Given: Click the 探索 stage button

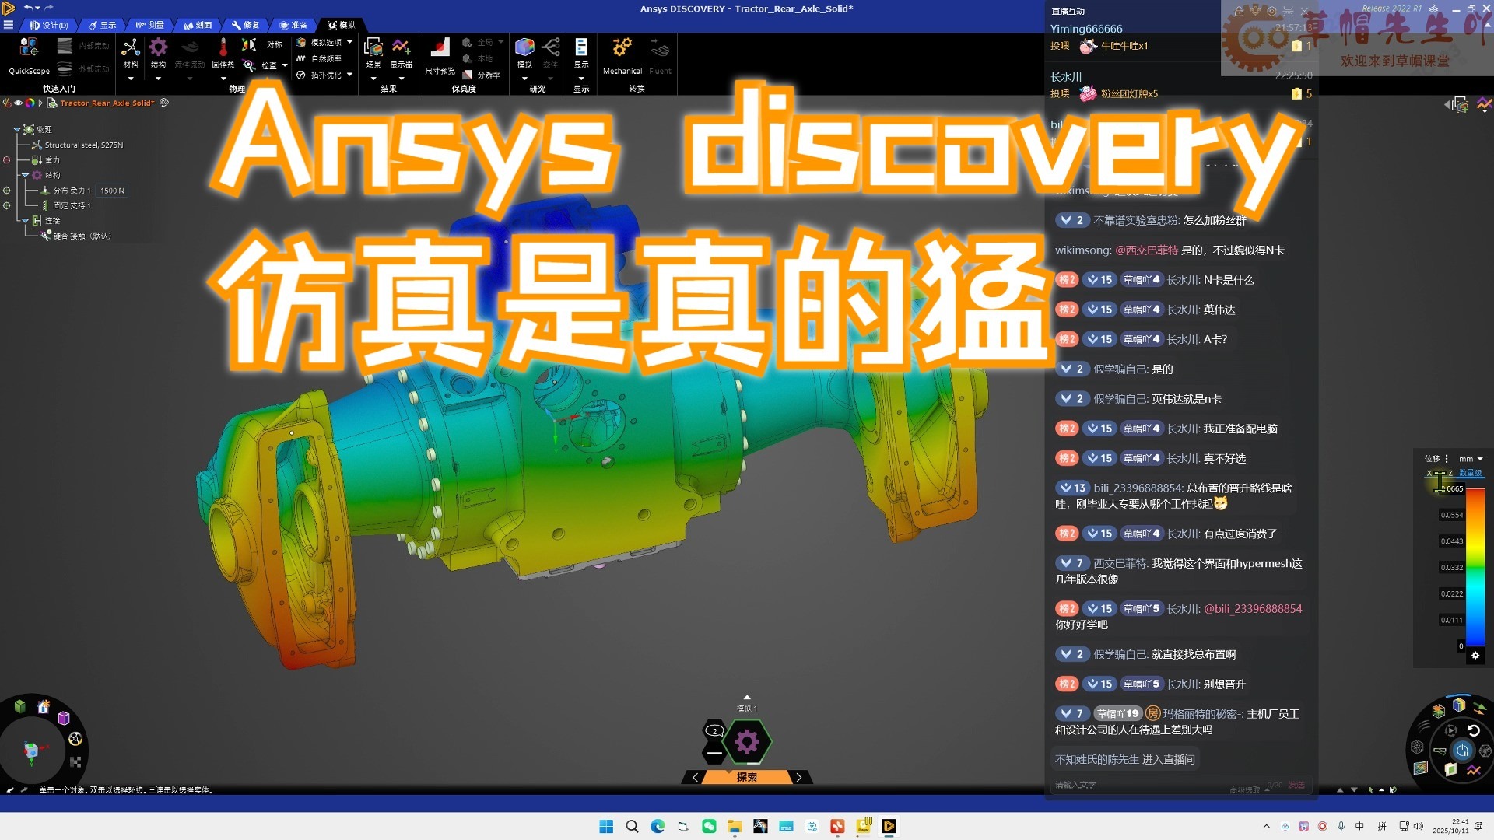Looking at the screenshot, I should [x=747, y=777].
